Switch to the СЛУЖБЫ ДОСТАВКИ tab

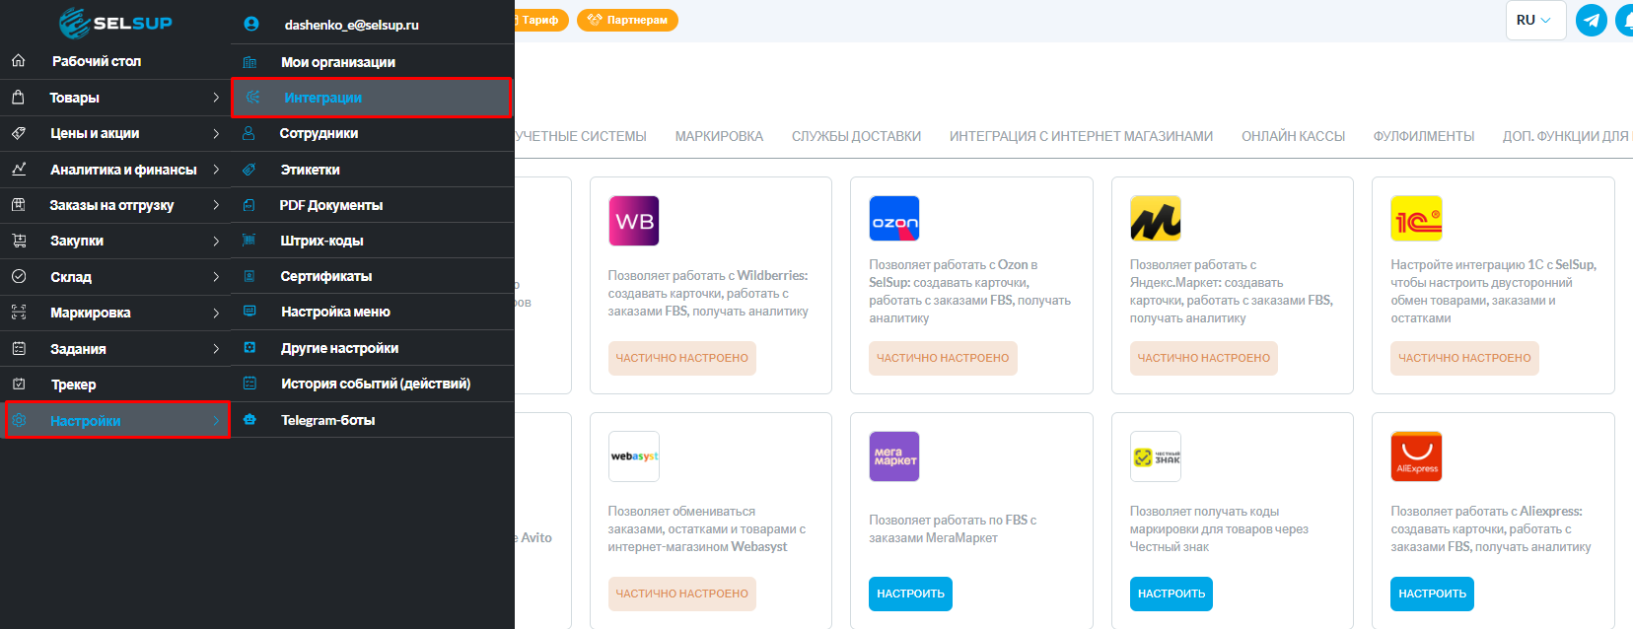click(856, 136)
